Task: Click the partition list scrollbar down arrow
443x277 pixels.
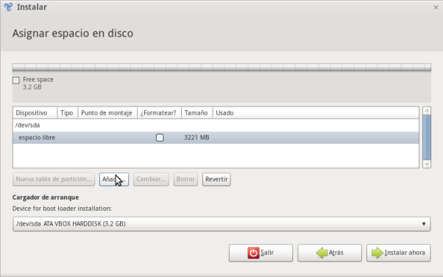Action: [x=427, y=164]
